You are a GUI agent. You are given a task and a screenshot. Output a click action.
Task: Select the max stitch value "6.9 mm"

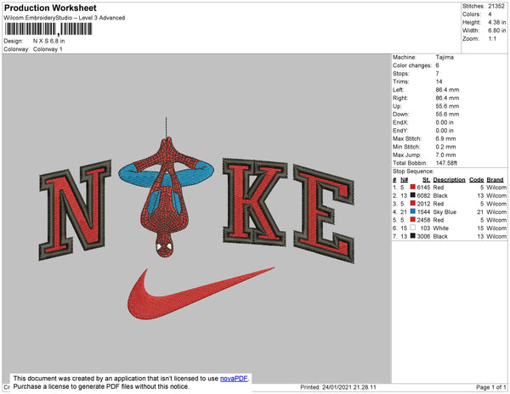click(x=445, y=138)
